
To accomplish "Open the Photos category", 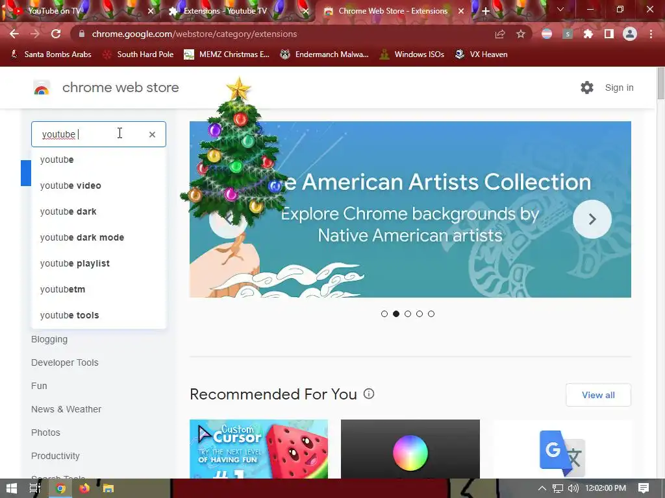I will pyautogui.click(x=45, y=433).
